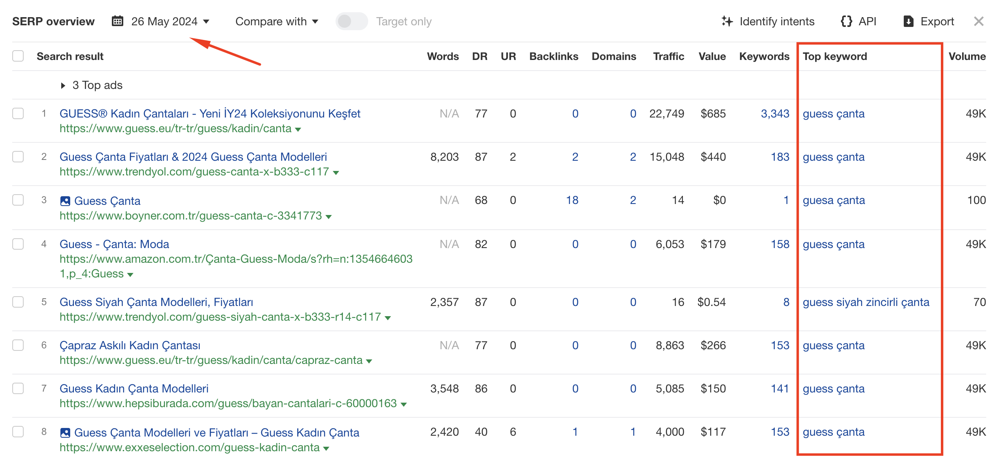Click the Words column header
996x461 pixels.
coord(443,56)
